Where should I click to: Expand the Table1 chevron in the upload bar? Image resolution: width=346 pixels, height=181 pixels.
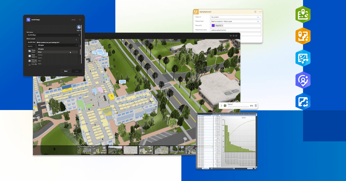coord(221,105)
